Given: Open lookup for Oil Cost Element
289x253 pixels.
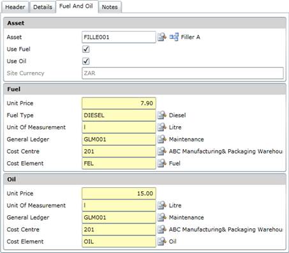Looking at the screenshot, I should click(162, 242).
